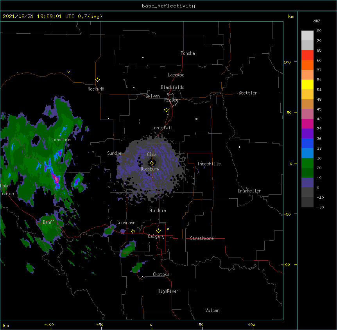Click the Limestone label
The width and height of the screenshot is (337, 330).
tap(60, 140)
